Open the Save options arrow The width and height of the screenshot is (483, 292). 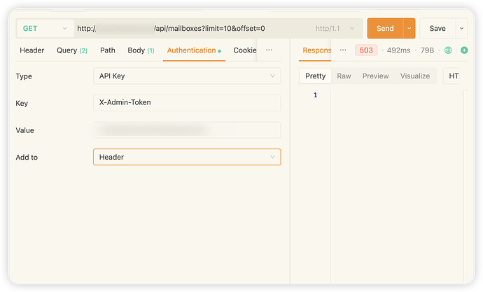462,28
